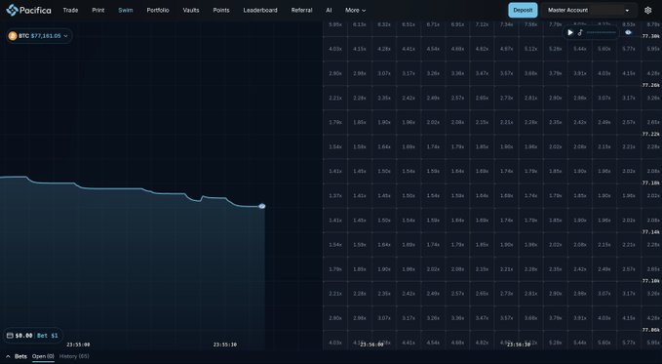Open the Print page

97,10
